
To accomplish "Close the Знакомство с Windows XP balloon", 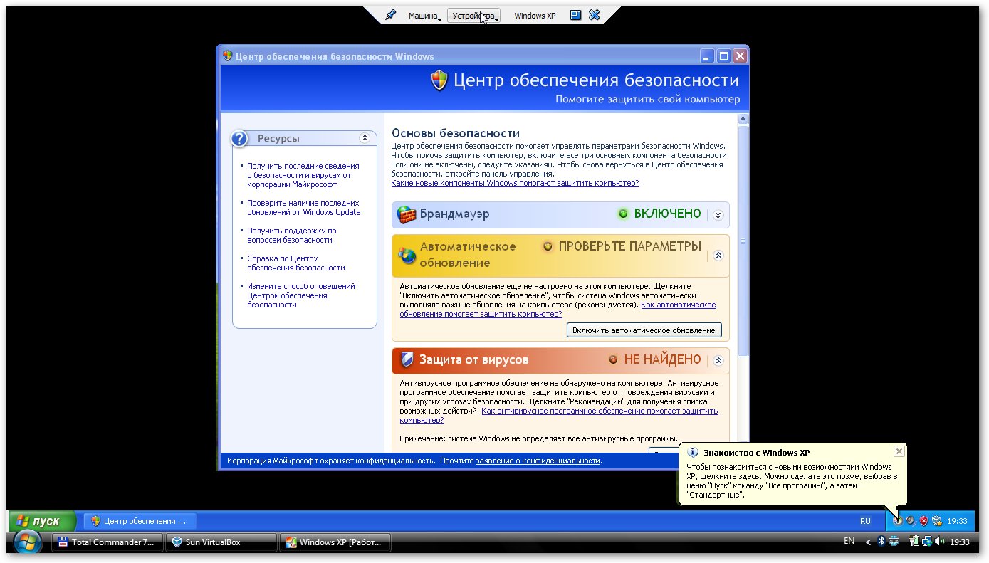I will coord(899,451).
